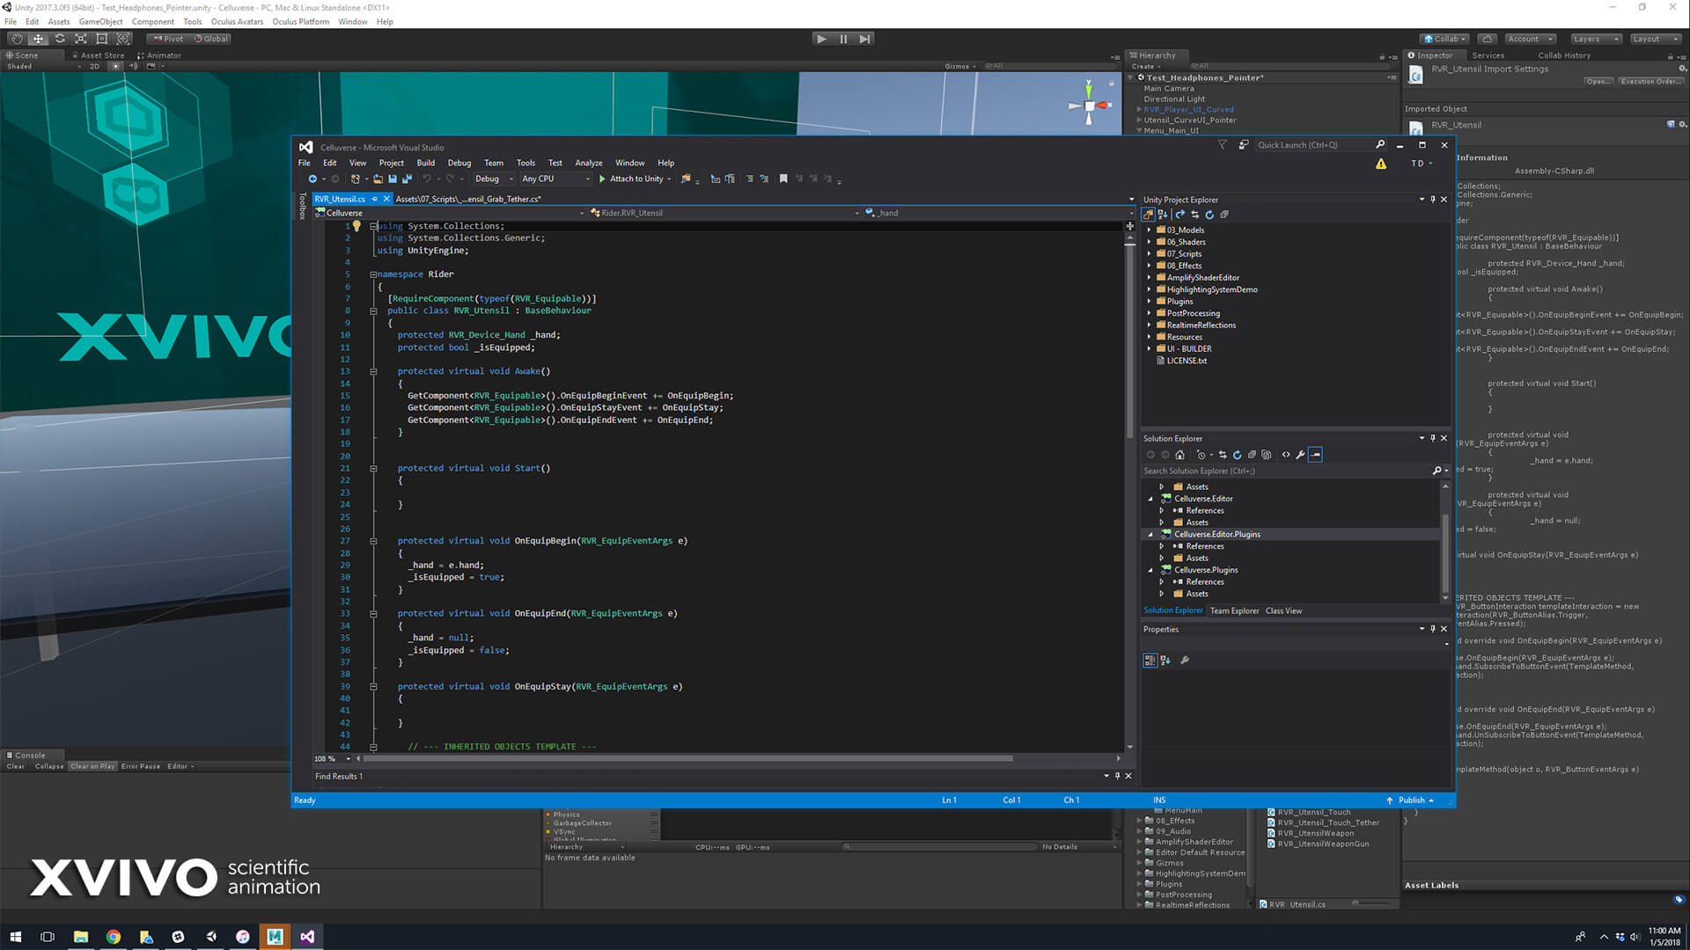This screenshot has width=1690, height=950.
Task: Collapse Celluverse.Editor.Plugins project node
Action: pyautogui.click(x=1150, y=535)
